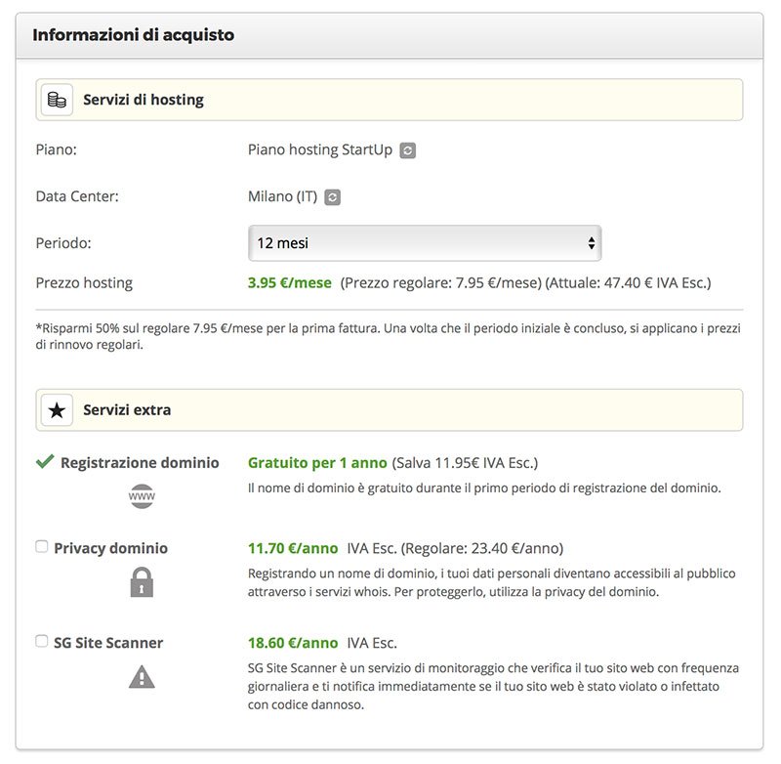781x764 pixels.
Task: Click the Risparmi 50% footnote text
Action: click(x=388, y=336)
